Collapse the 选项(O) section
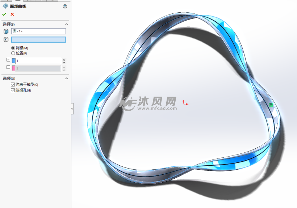Screen dimensions: 297x208 [67, 78]
